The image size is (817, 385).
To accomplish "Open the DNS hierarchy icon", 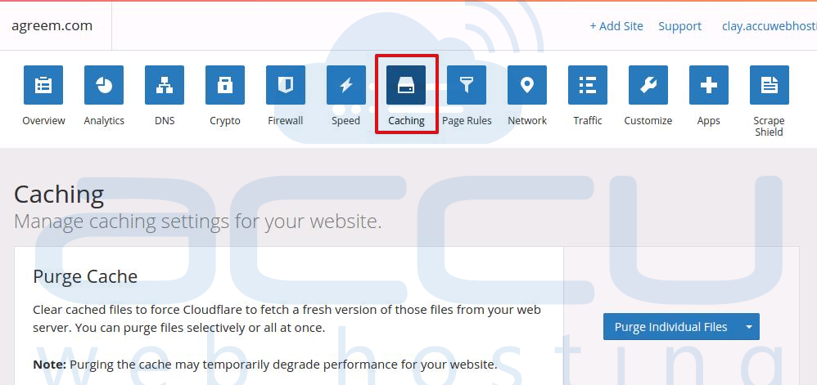I will (164, 85).
